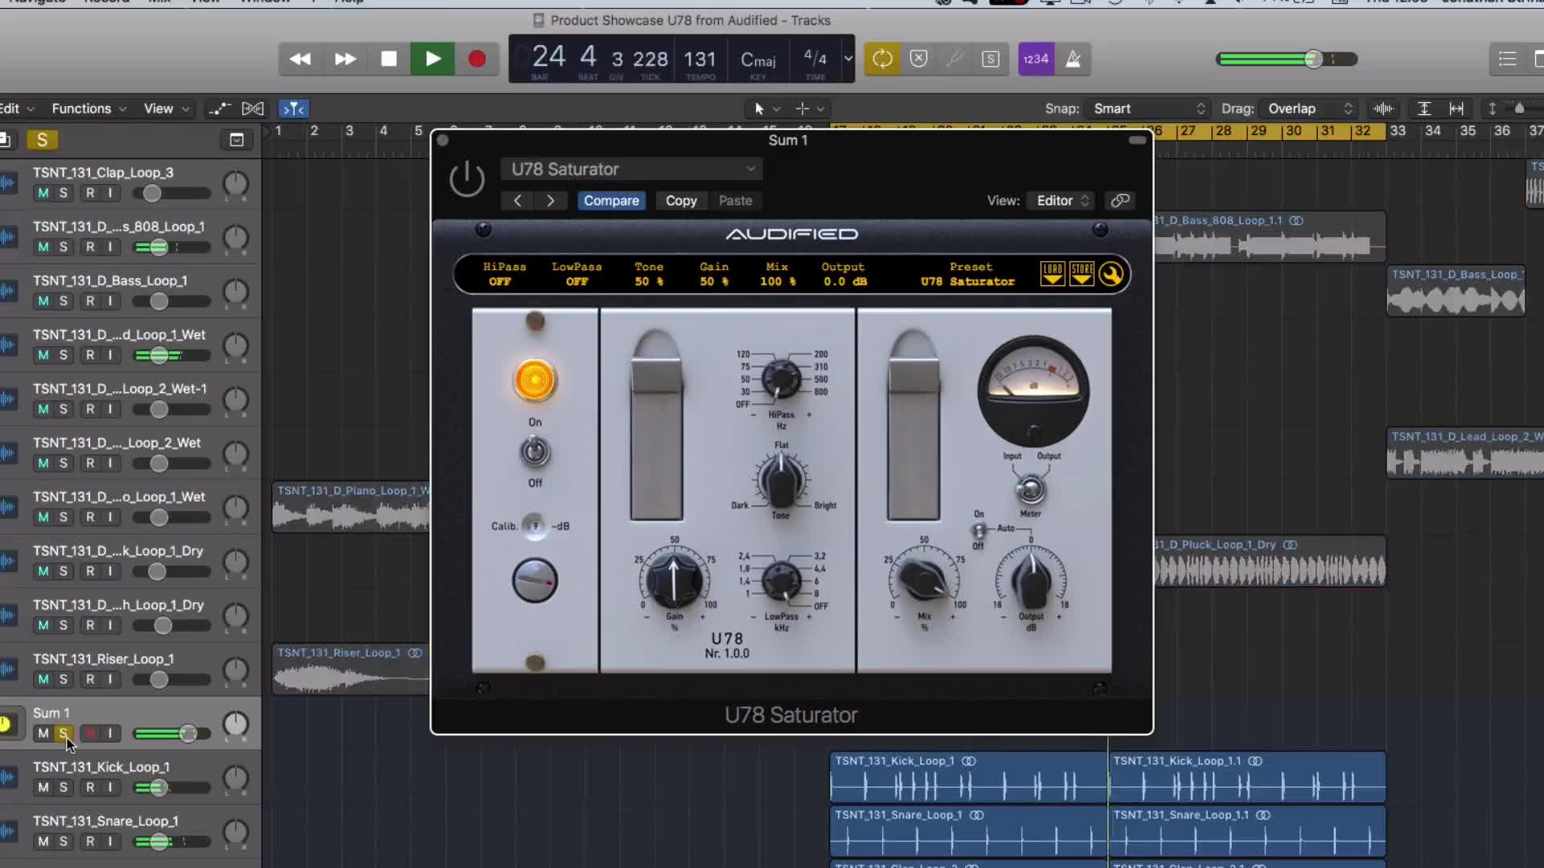The image size is (1544, 868).
Task: Open the Drag mode dropdown set to Overlap
Action: click(1308, 108)
